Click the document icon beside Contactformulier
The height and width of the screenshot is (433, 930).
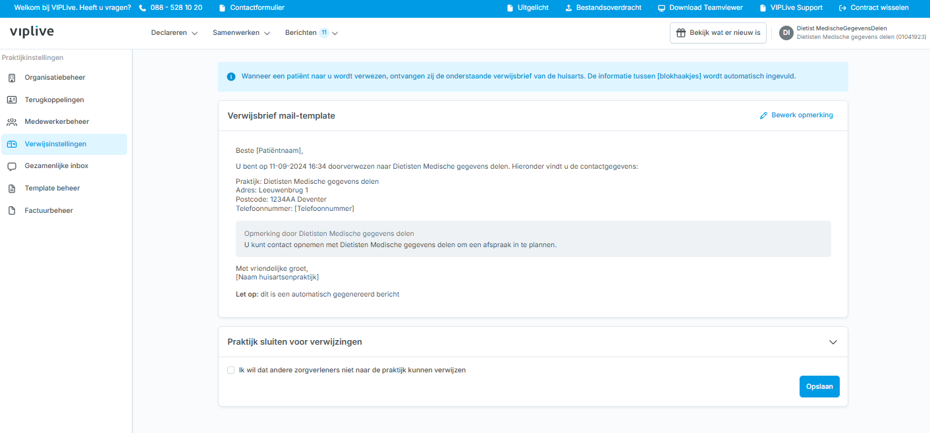pos(222,8)
